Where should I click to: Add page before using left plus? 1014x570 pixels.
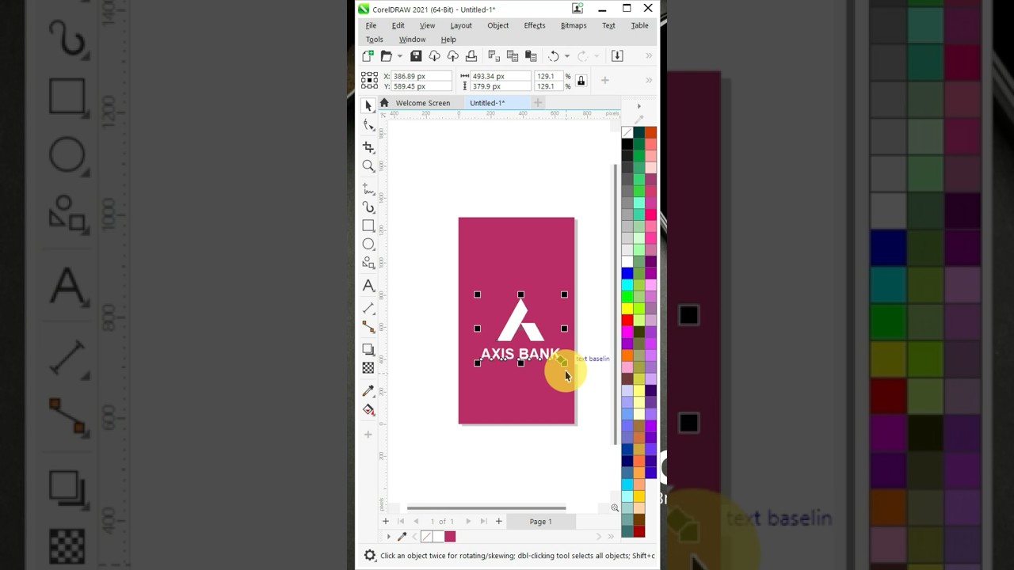tap(386, 522)
